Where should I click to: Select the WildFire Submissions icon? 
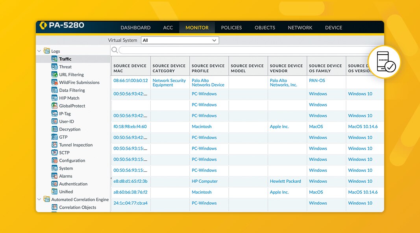pyautogui.click(x=54, y=83)
